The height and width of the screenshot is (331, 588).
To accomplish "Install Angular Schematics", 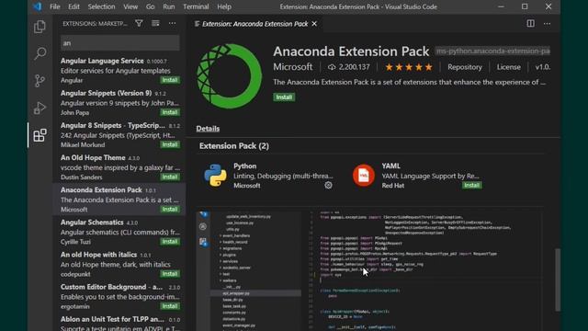I will click(x=170, y=241).
